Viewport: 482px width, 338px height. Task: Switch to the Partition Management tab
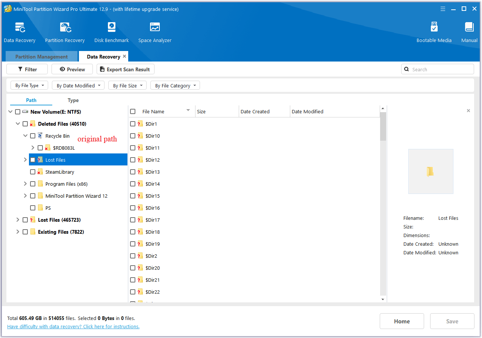41,57
